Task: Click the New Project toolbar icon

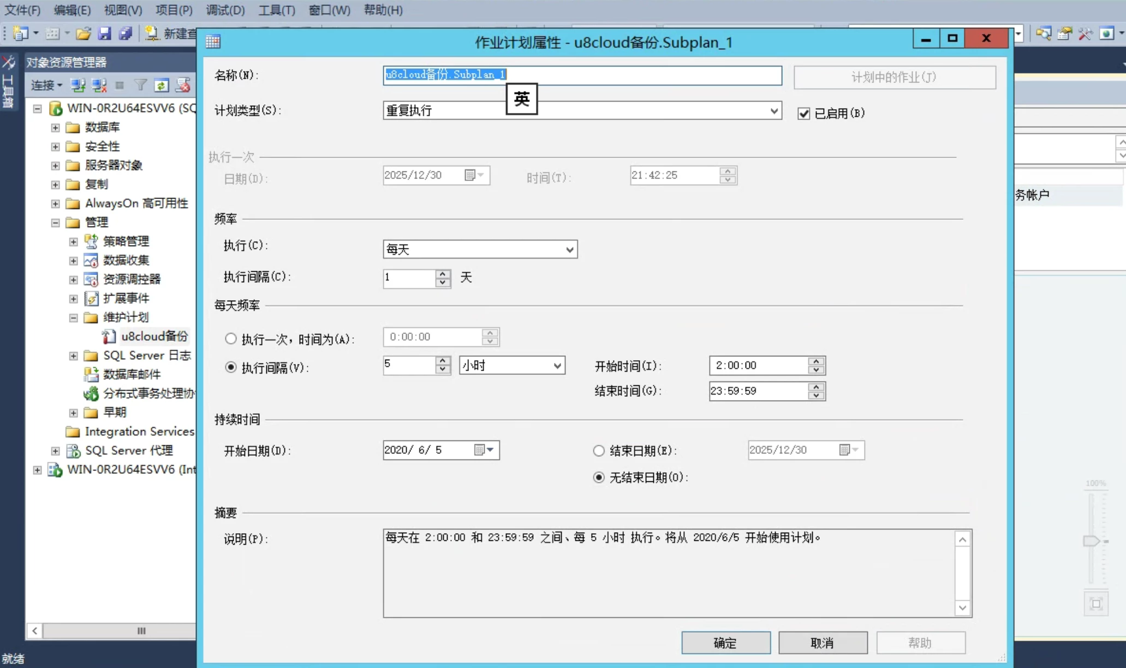Action: pos(20,34)
